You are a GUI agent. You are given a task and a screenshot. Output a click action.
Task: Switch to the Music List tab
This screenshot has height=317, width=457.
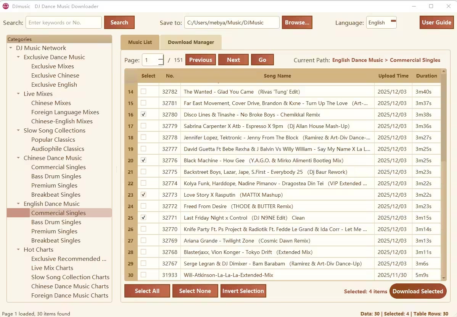point(140,42)
